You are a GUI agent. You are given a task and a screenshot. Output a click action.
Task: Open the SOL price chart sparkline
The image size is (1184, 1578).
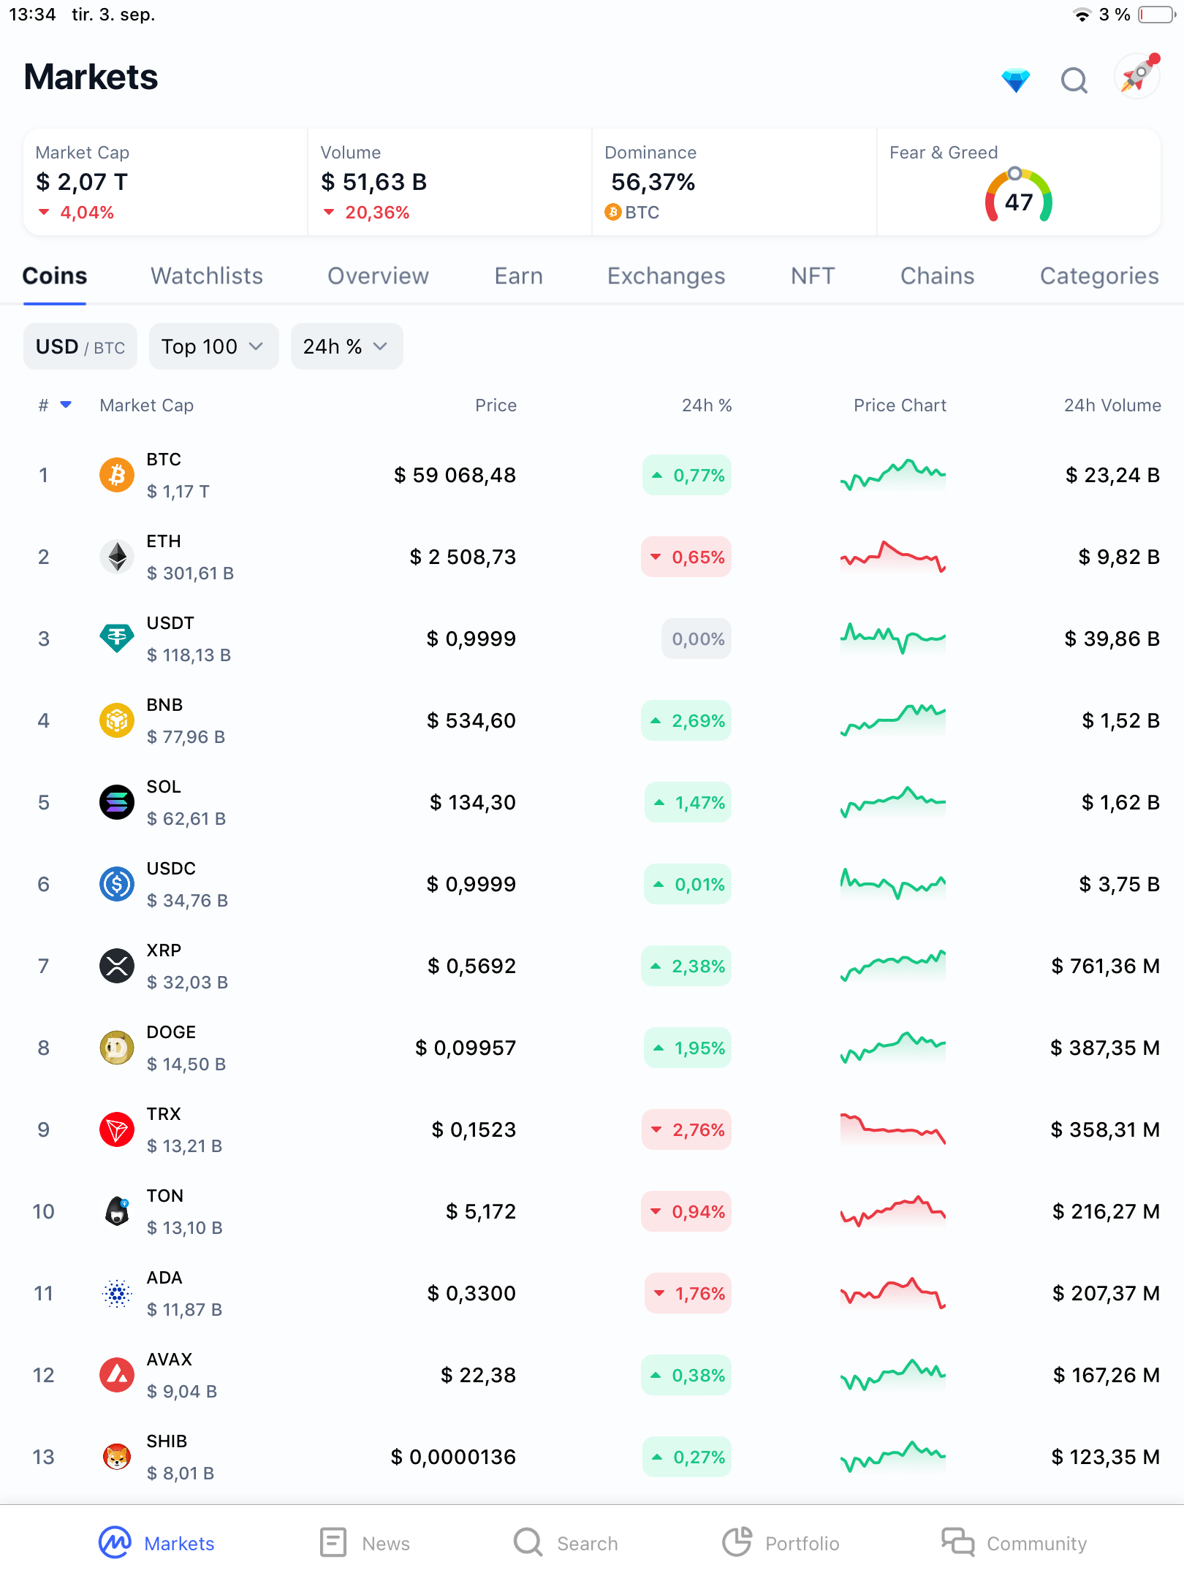tap(893, 802)
